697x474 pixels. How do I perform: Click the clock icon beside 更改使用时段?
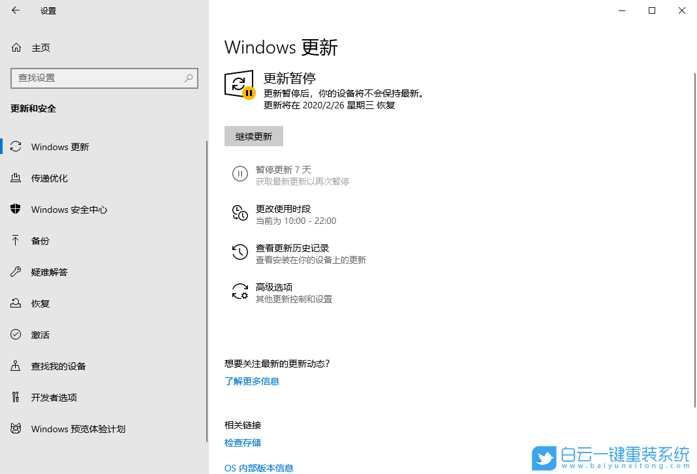click(240, 213)
